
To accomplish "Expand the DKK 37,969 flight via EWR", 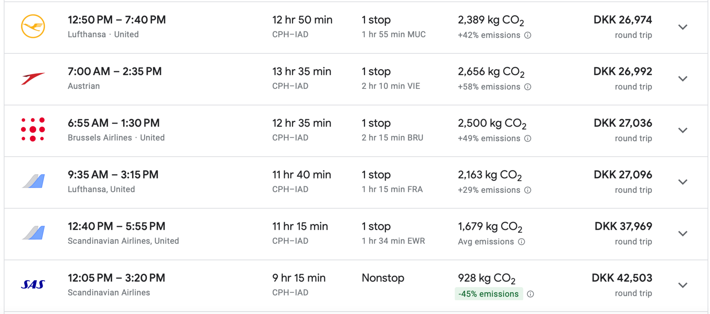I will [683, 233].
